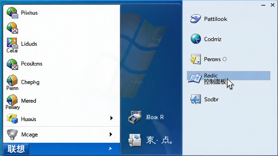
Task: Expand the arrow on the blue bottom bar
Action: [x=110, y=148]
